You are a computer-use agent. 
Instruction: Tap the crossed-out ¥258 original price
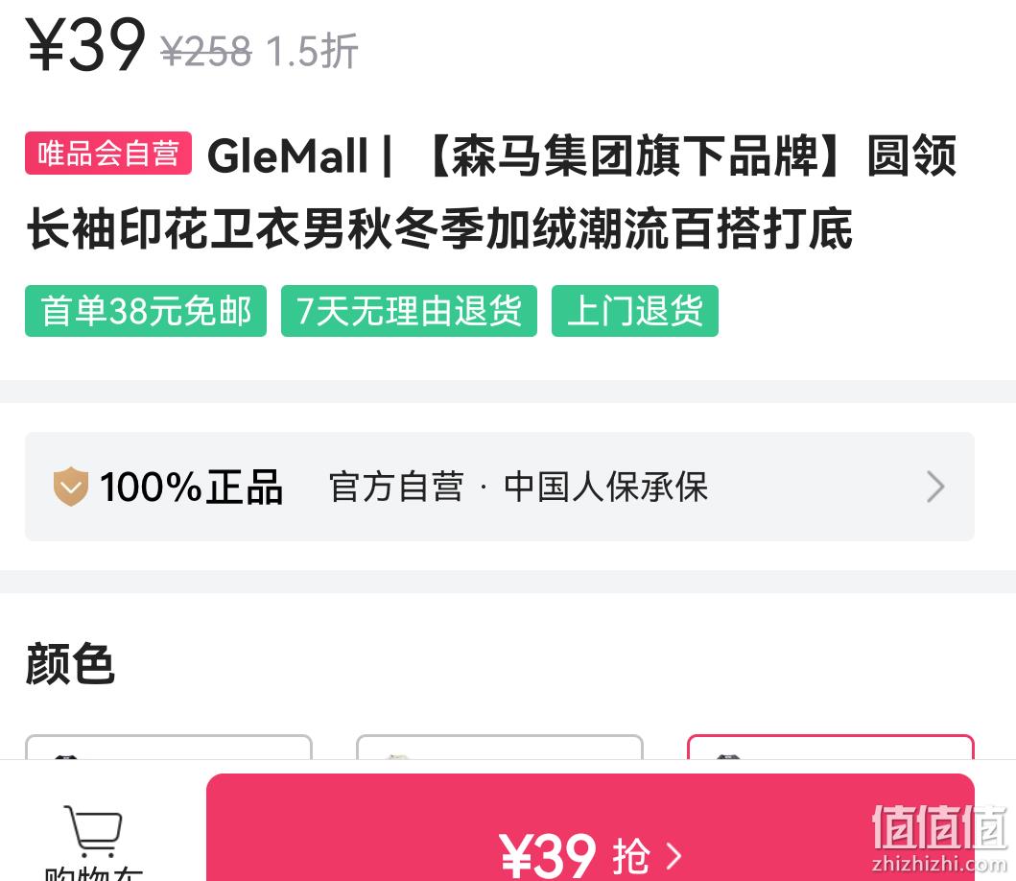click(x=206, y=51)
